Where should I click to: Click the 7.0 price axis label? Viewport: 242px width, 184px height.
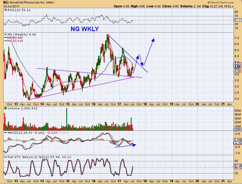tap(237, 38)
